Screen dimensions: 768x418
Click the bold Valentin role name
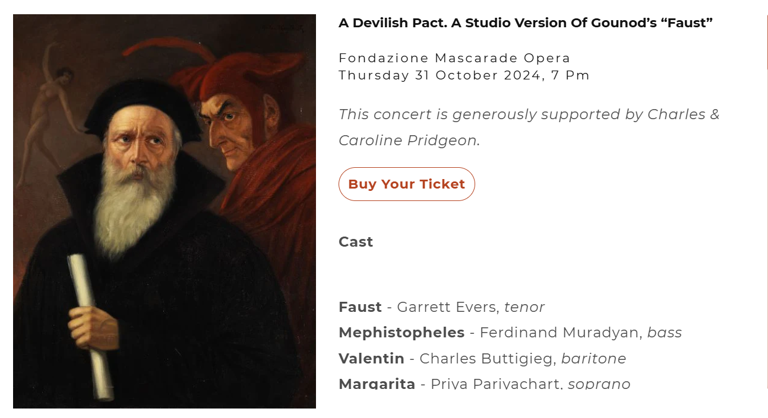coord(371,359)
